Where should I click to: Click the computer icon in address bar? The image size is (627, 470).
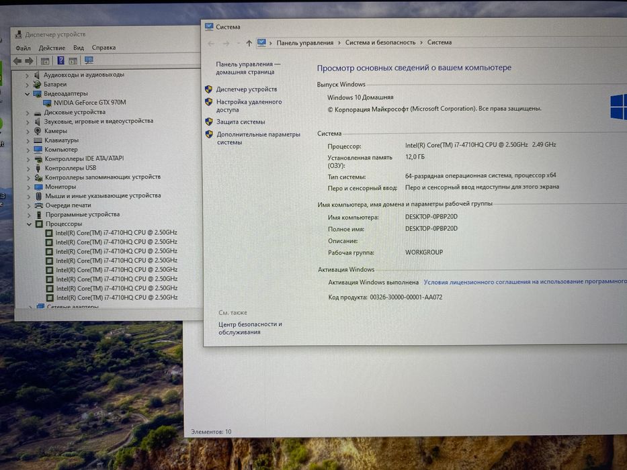261,42
